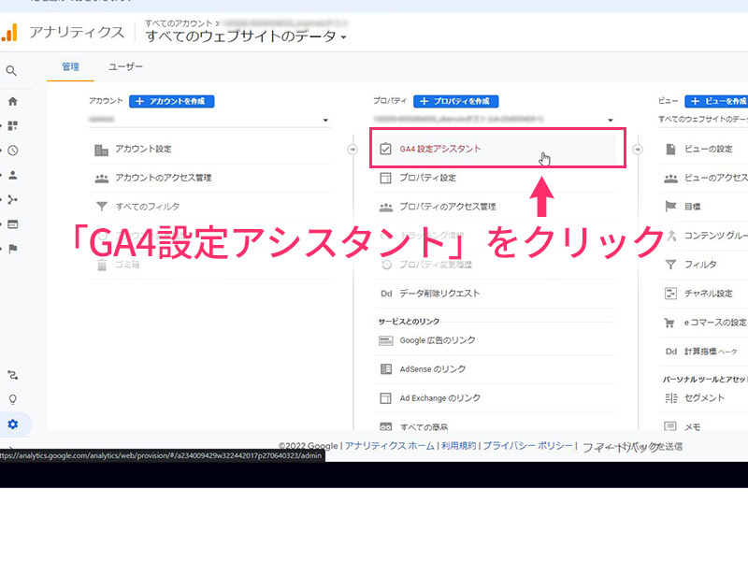Click the プロパティを作成 button
Screen dimensions: 748x561
point(456,101)
